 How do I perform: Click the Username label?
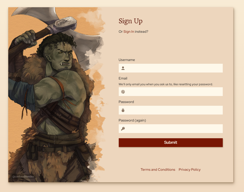127,60
